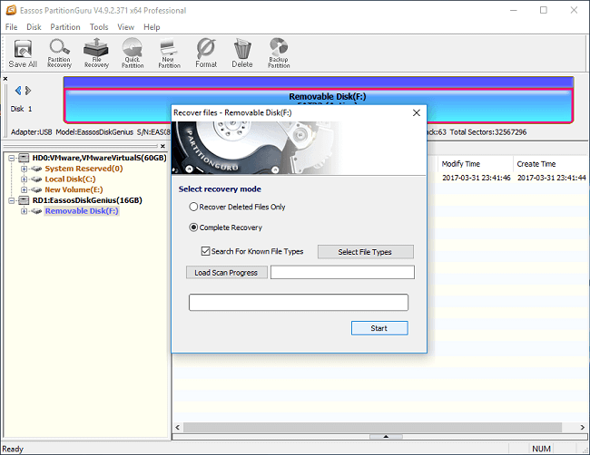
Task: Collapse the HD0 VMware disk node
Action: (12, 159)
